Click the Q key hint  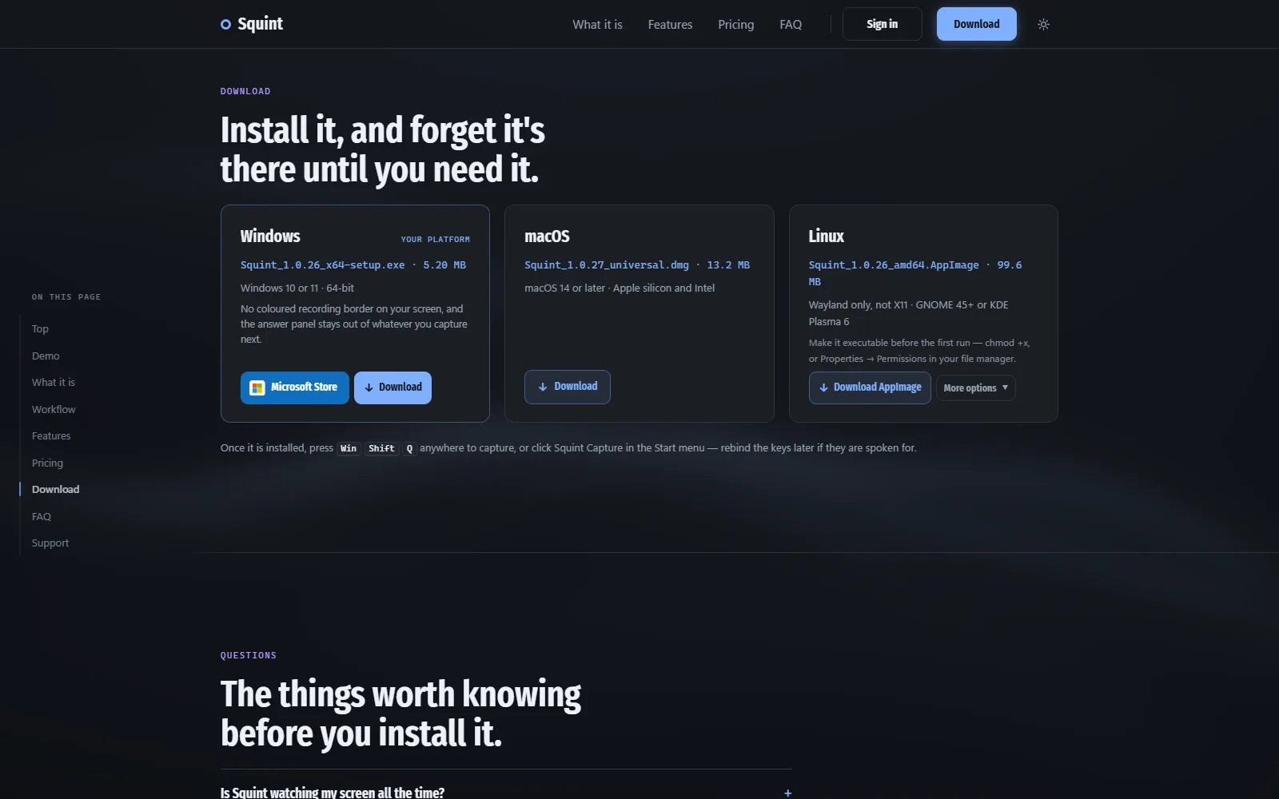coord(409,448)
